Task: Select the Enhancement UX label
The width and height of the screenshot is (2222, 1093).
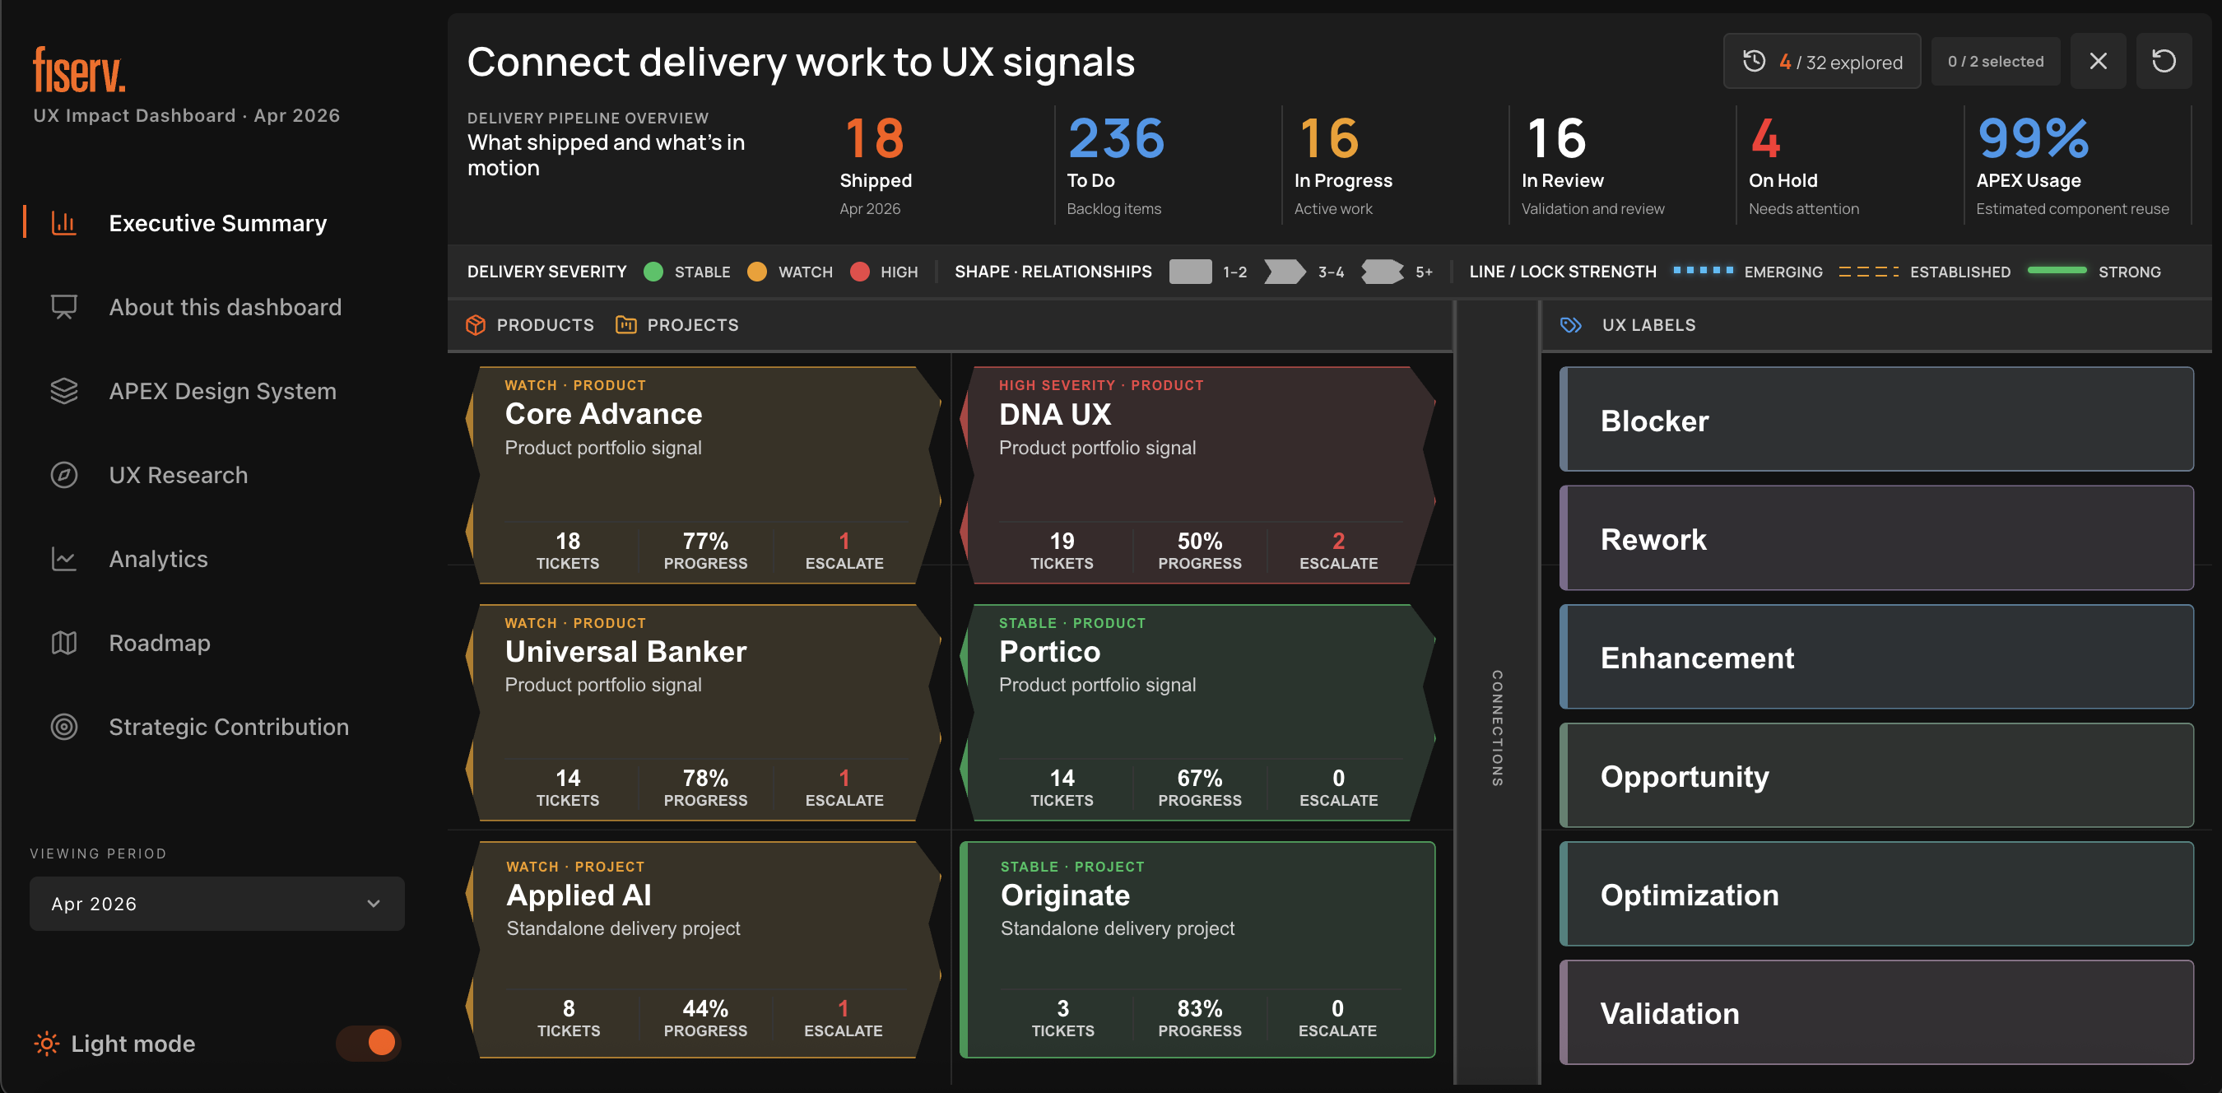Action: (x=1876, y=657)
